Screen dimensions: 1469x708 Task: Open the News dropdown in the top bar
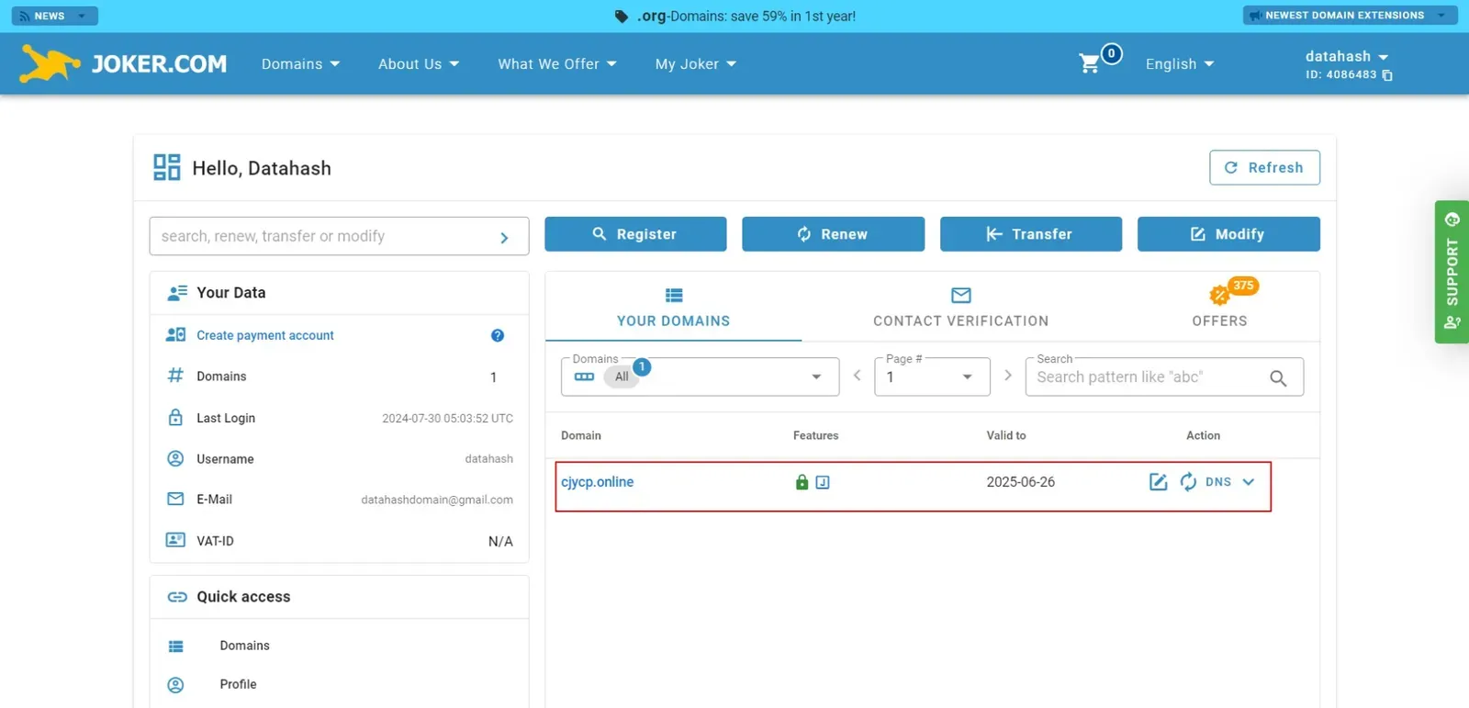54,16
